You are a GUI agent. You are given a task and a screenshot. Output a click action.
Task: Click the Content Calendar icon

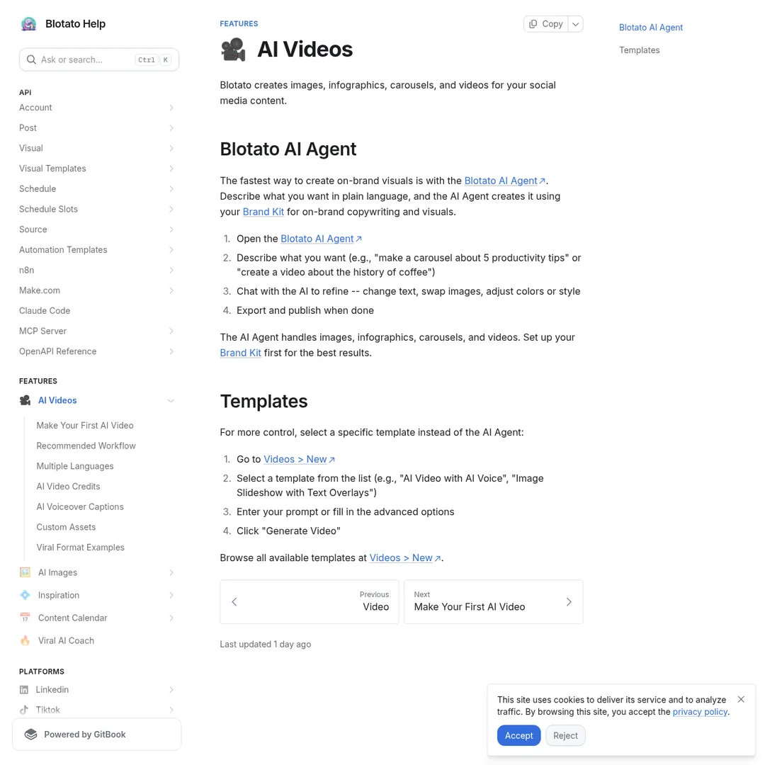point(25,618)
